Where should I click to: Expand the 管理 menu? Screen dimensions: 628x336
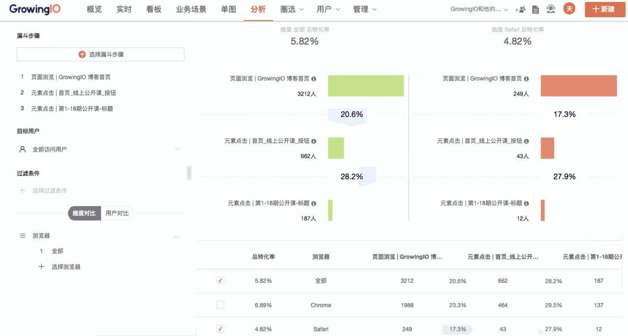(x=365, y=9)
